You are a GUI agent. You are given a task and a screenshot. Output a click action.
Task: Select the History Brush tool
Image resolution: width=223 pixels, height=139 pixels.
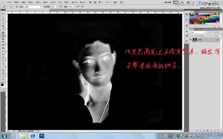click(3, 42)
